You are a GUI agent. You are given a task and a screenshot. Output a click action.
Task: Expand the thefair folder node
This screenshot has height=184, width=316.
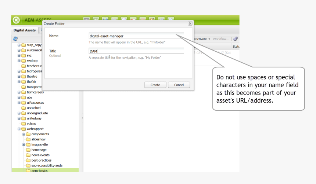coord(19,82)
